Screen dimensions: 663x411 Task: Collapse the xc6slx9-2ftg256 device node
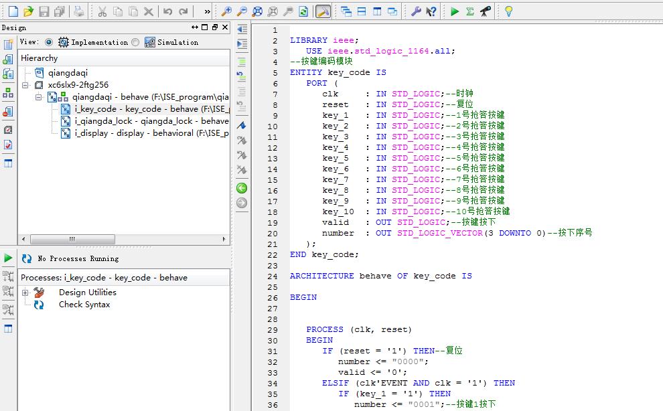point(25,85)
